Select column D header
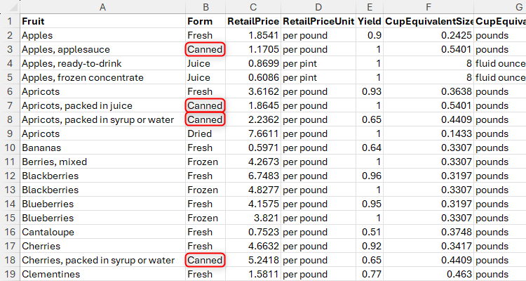This screenshot has height=281, width=526. [318, 7]
